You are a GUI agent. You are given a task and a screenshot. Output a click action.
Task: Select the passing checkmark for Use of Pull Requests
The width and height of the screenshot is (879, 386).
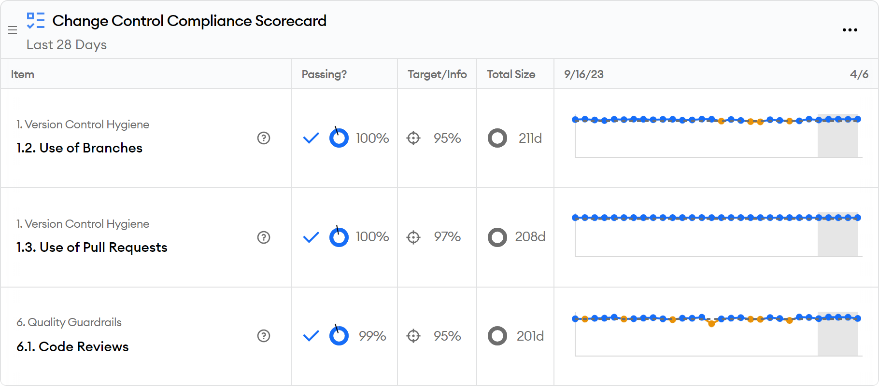coord(311,237)
